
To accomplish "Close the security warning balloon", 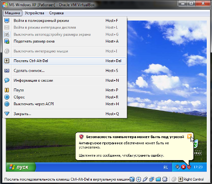I will pyautogui.click(x=189, y=136).
